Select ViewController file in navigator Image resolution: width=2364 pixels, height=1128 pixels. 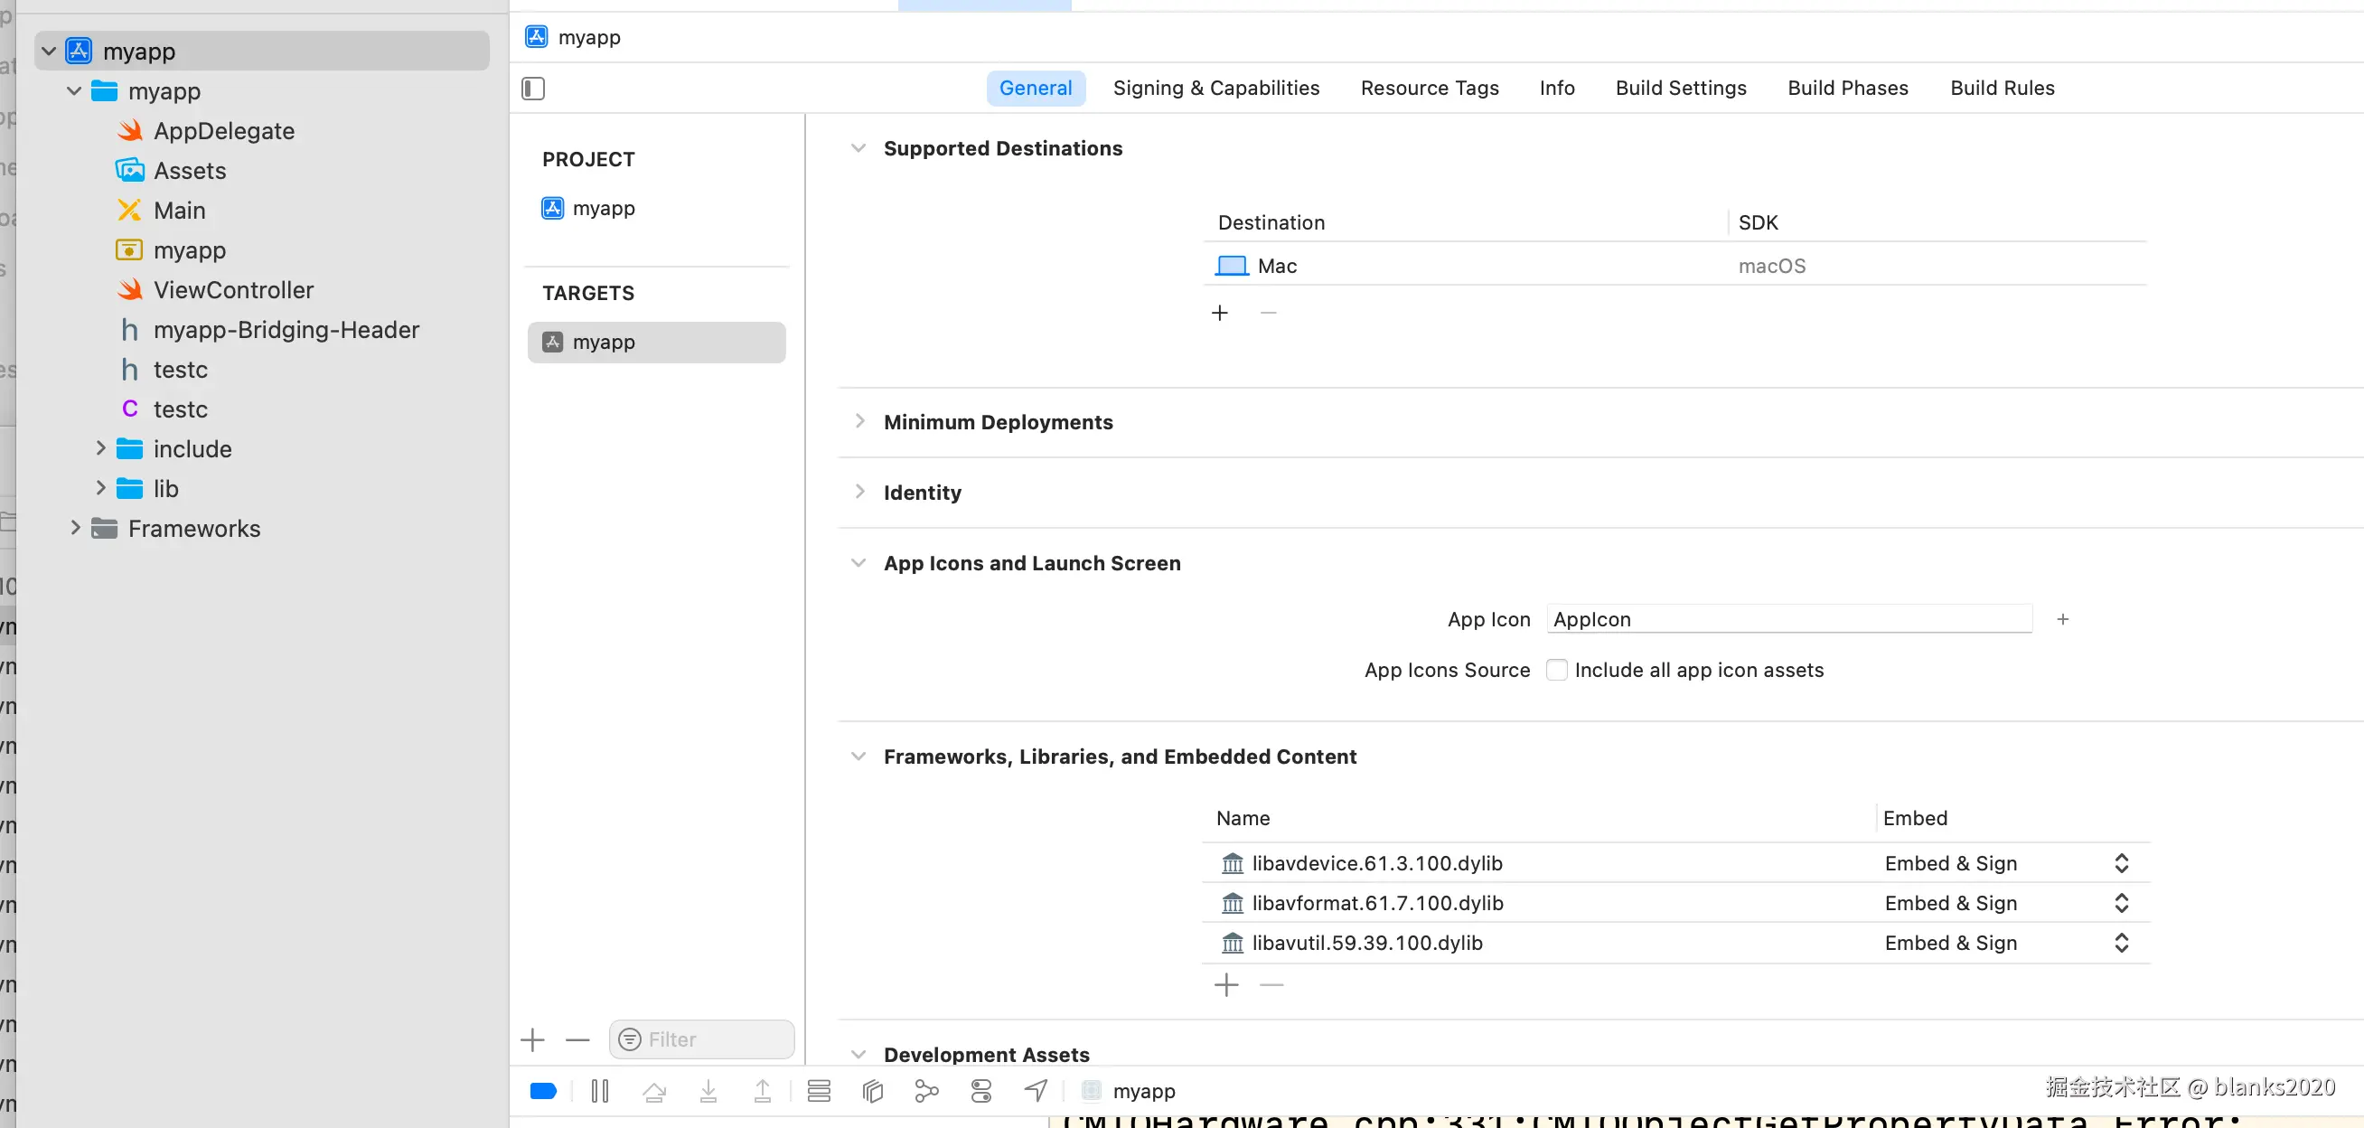[x=233, y=290]
